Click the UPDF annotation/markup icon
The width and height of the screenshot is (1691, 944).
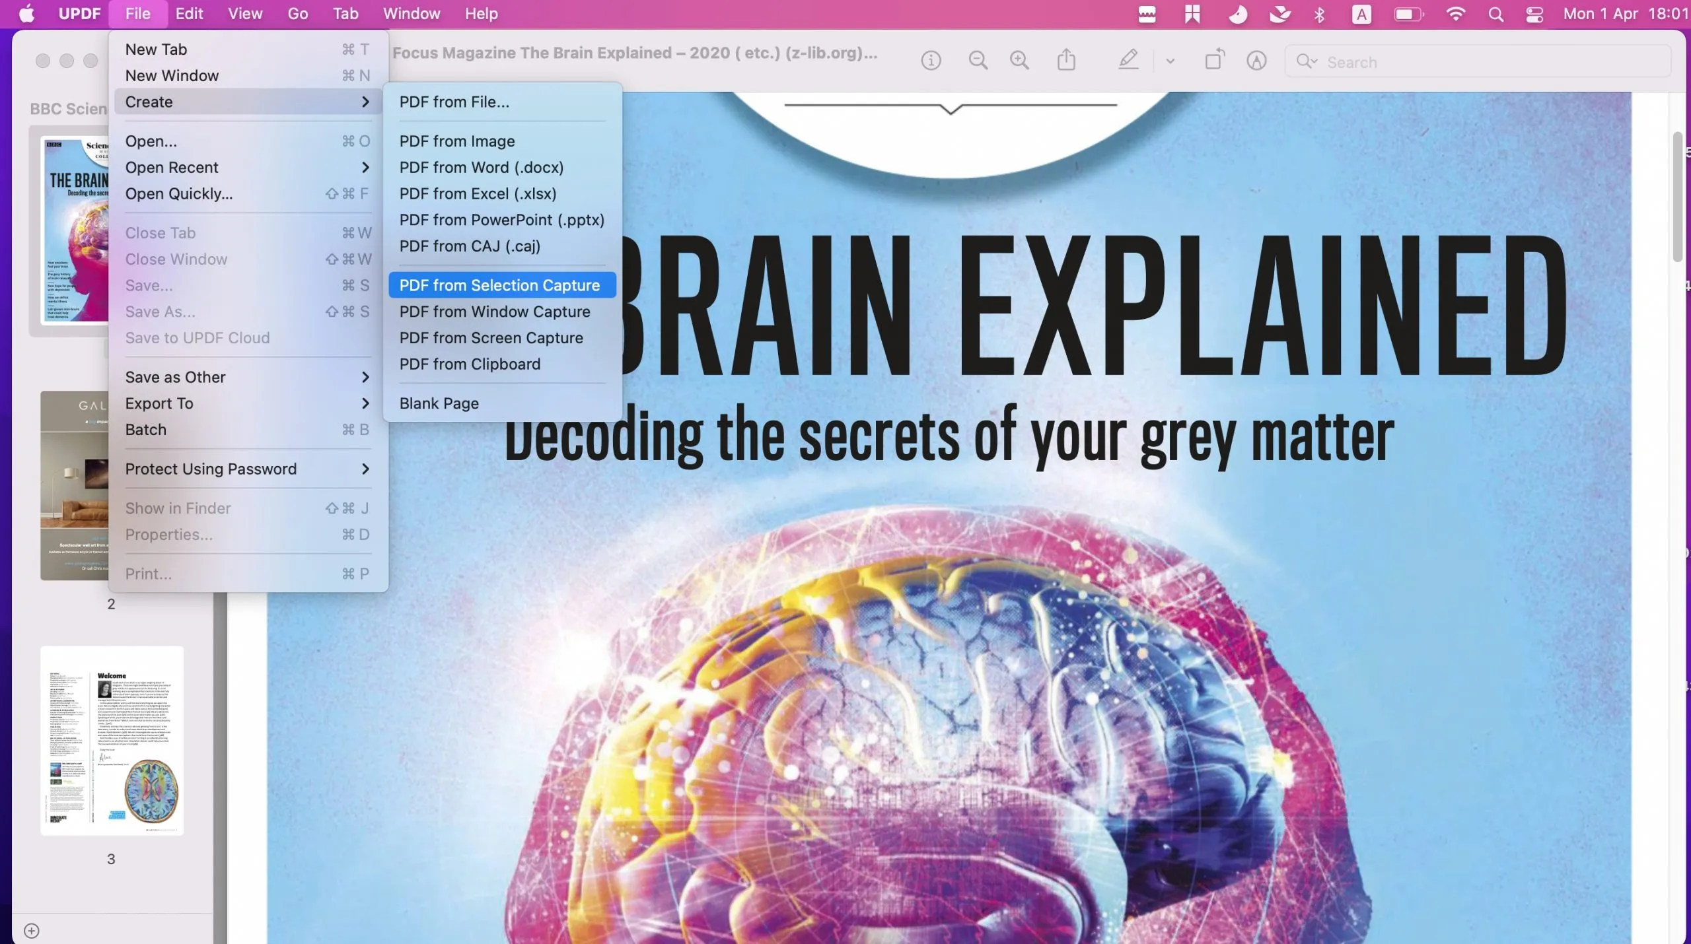(x=1126, y=60)
